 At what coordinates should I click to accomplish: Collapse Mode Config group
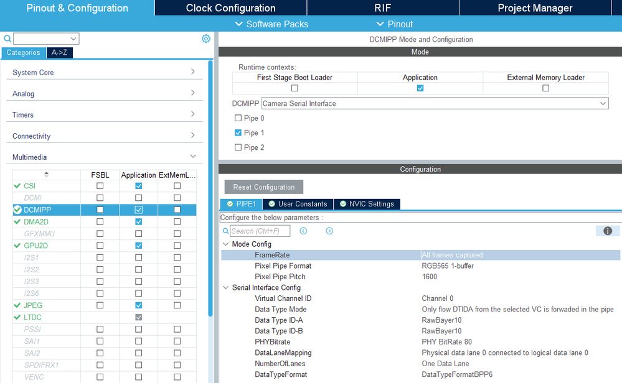(226, 244)
